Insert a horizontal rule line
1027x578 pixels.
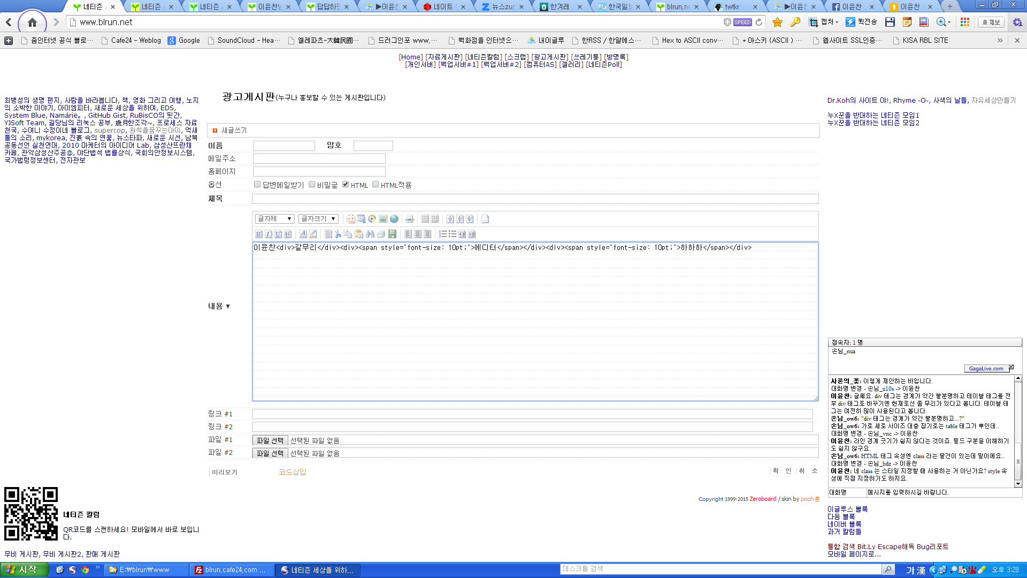click(410, 219)
